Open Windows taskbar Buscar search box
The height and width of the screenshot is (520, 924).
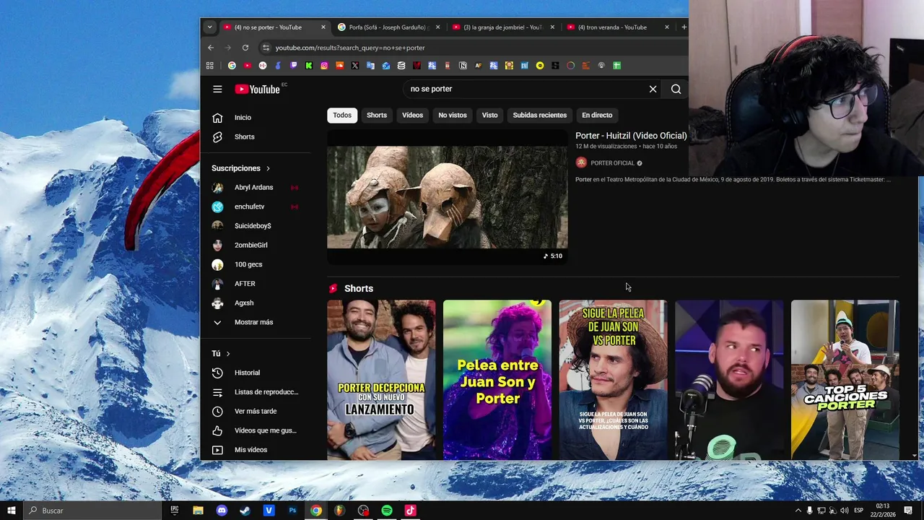pos(92,511)
